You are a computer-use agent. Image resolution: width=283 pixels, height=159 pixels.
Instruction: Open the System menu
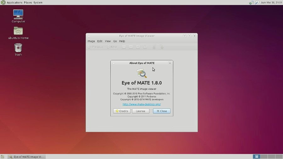tap(38, 3)
